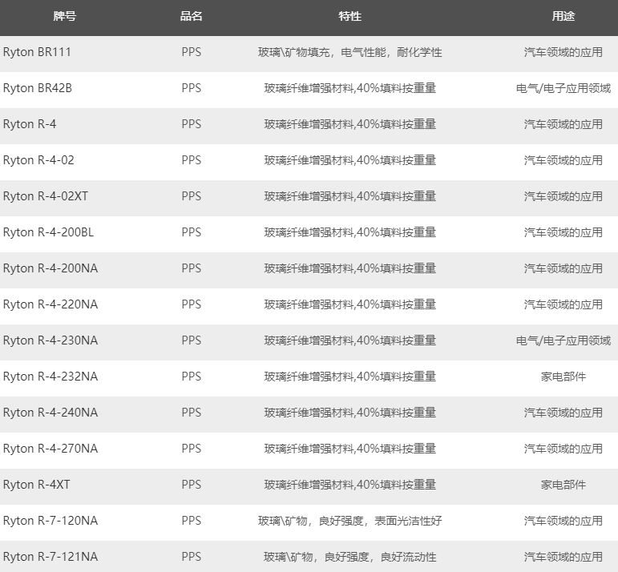Viewport: 618px width, 572px height.
Task: Select the 特性 column header
Action: [350, 16]
